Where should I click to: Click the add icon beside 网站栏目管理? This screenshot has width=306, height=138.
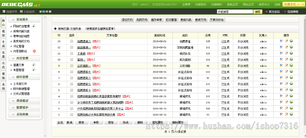34,26
